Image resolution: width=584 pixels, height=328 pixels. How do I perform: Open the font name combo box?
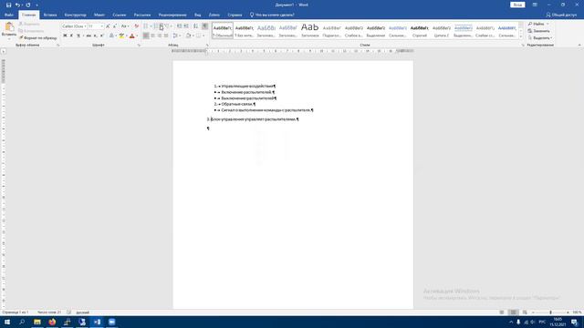click(x=74, y=26)
